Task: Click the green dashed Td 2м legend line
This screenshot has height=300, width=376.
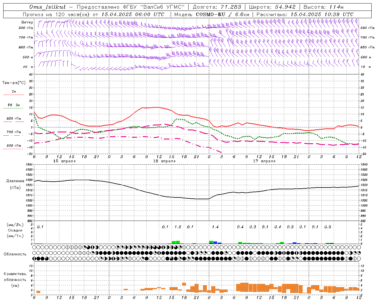Action: click(14, 108)
